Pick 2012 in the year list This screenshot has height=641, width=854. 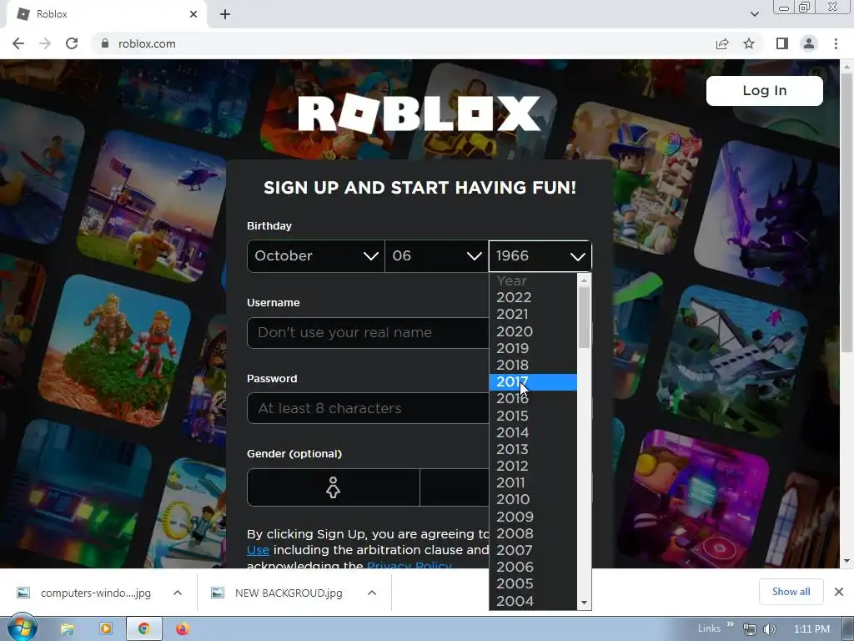533,467
